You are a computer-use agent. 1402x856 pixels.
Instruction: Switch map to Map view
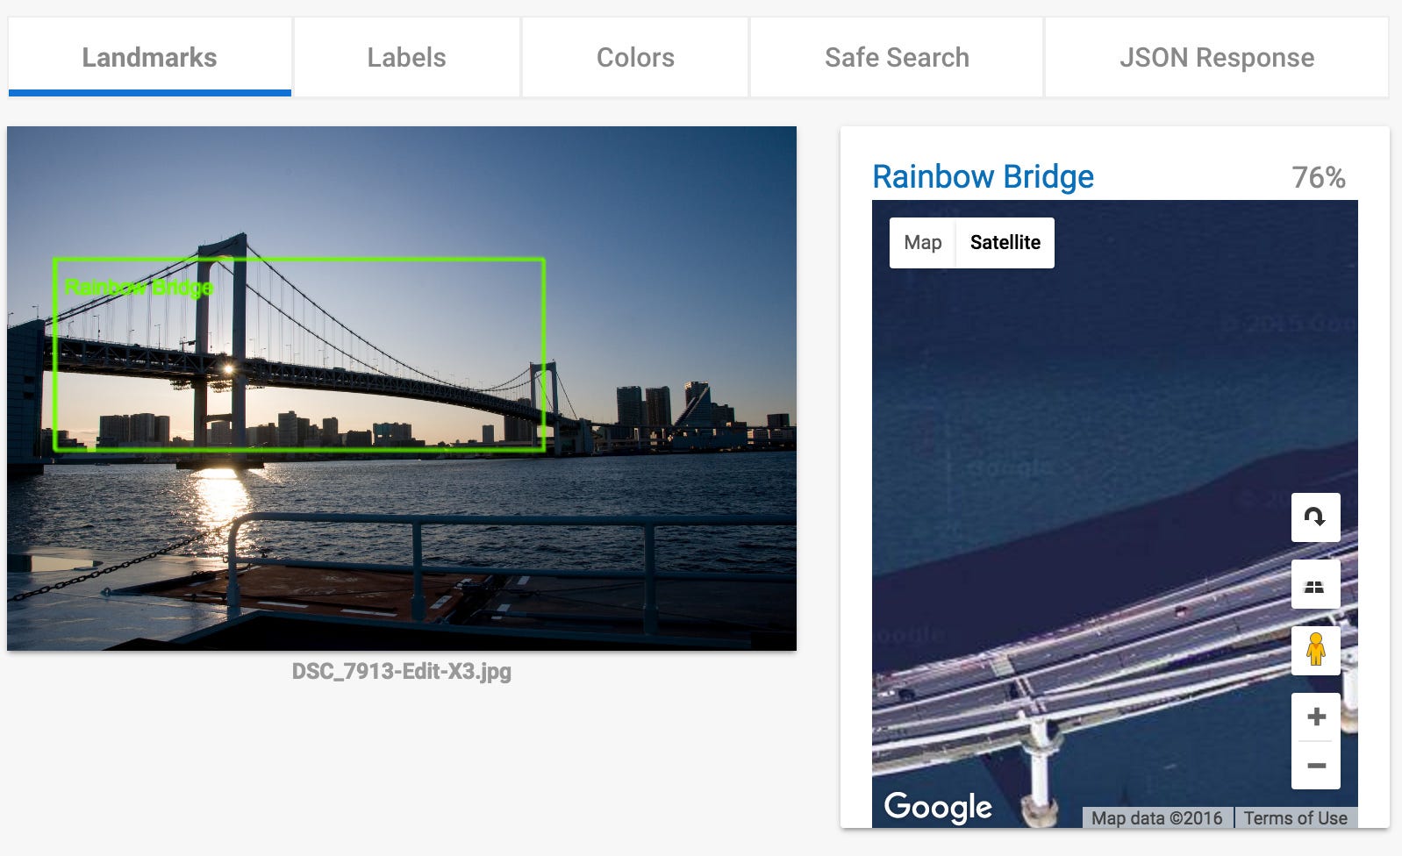tap(923, 243)
